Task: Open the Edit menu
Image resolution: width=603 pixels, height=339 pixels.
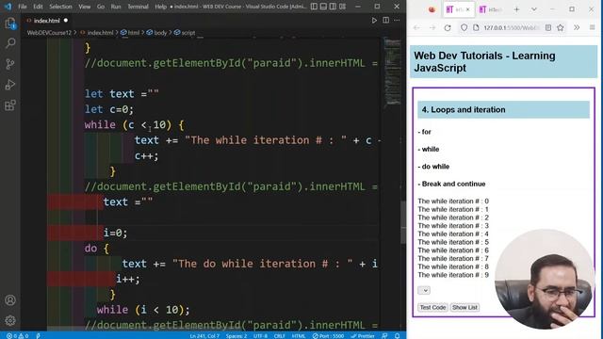Action: 38,7
